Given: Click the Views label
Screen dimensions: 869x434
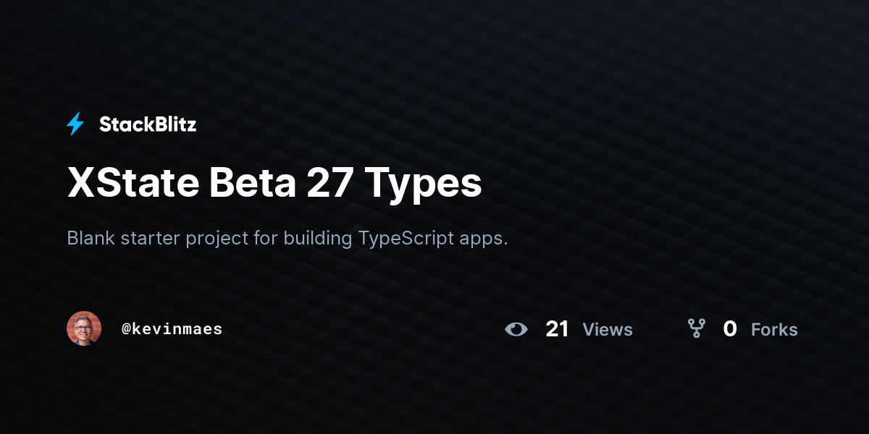Looking at the screenshot, I should click(x=608, y=330).
